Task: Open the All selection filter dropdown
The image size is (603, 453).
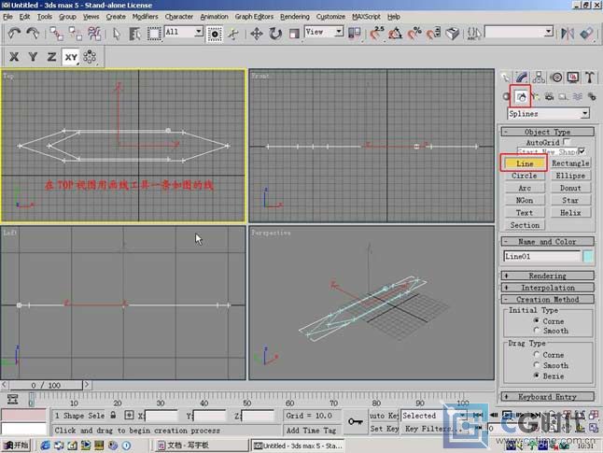Action: (x=199, y=32)
